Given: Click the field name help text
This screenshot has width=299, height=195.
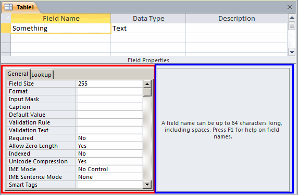Looking at the screenshot, I should click(222, 130).
